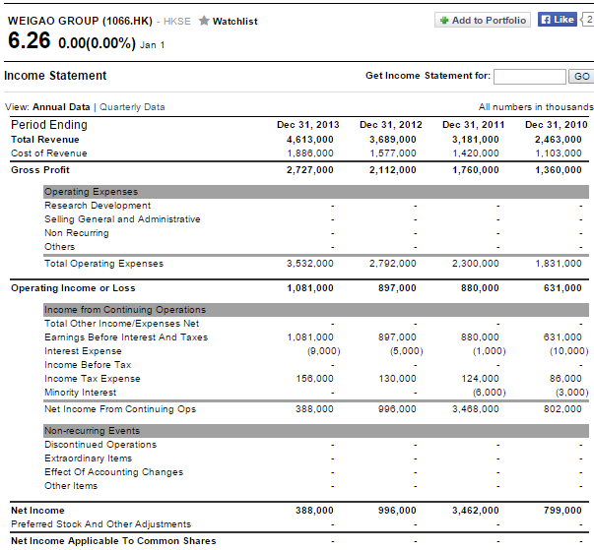This screenshot has width=594, height=550.
Task: Click Earnings Before Interest And Taxes label
Action: (x=126, y=337)
